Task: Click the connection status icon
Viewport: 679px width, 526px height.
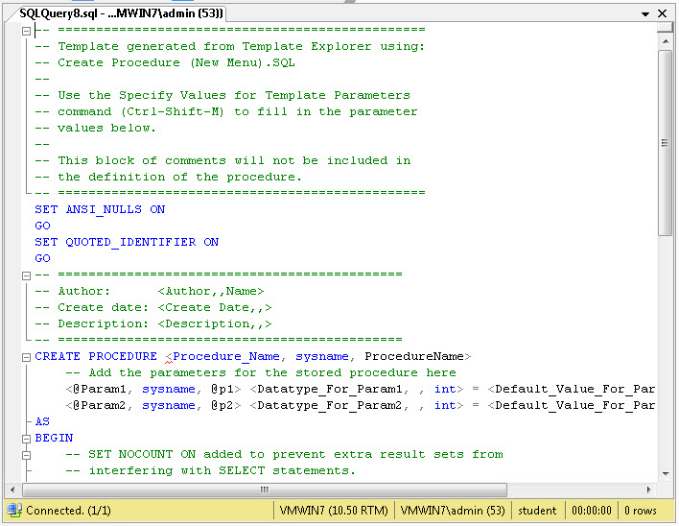Action: click(x=14, y=510)
